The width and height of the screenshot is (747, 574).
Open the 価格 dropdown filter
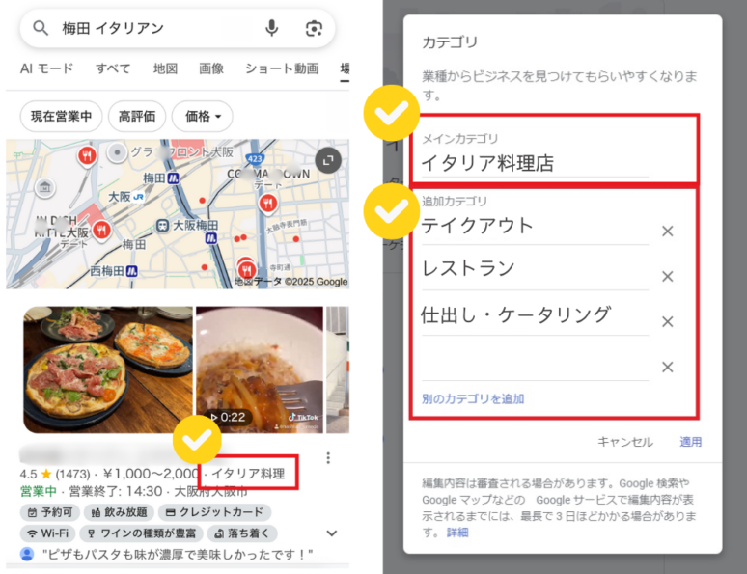click(203, 116)
